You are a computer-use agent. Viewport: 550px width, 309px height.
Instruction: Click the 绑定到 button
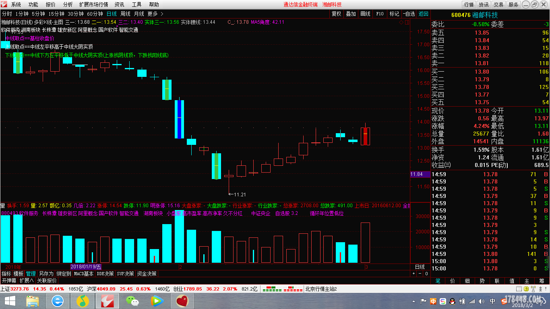pyautogui.click(x=64, y=274)
